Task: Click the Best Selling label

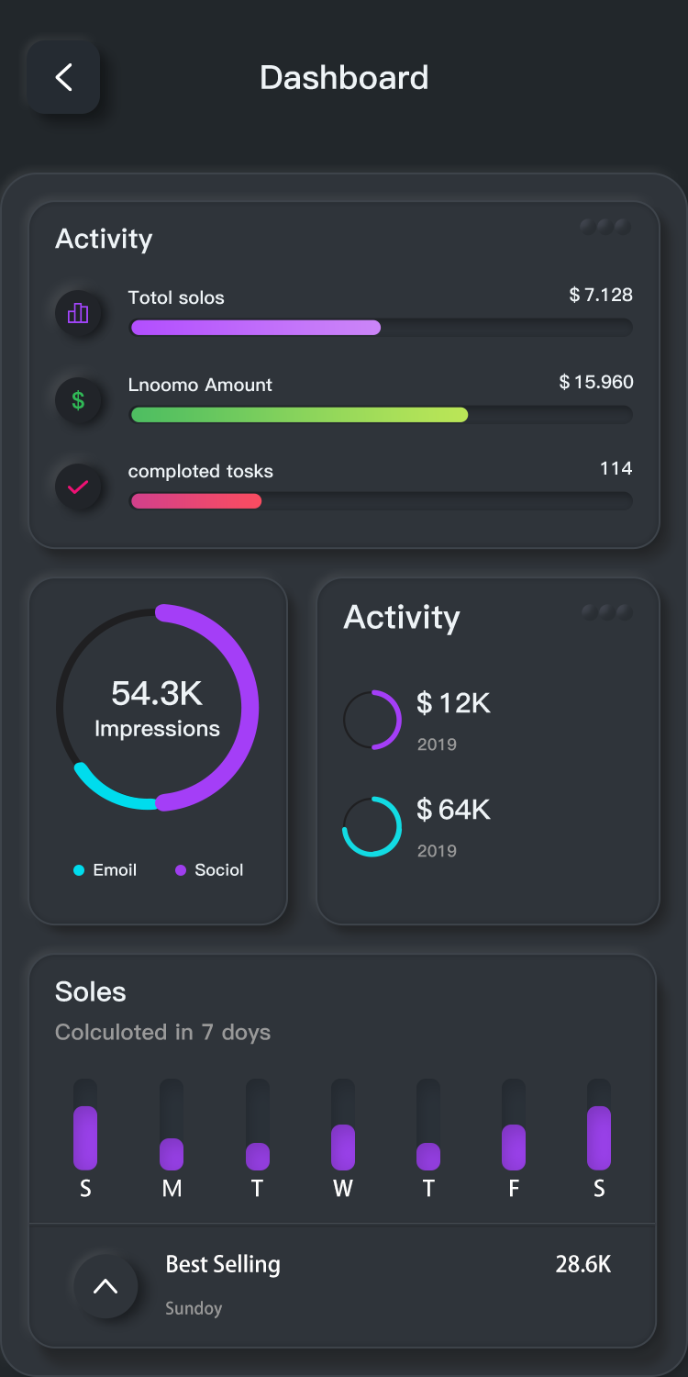Action: point(223,1264)
